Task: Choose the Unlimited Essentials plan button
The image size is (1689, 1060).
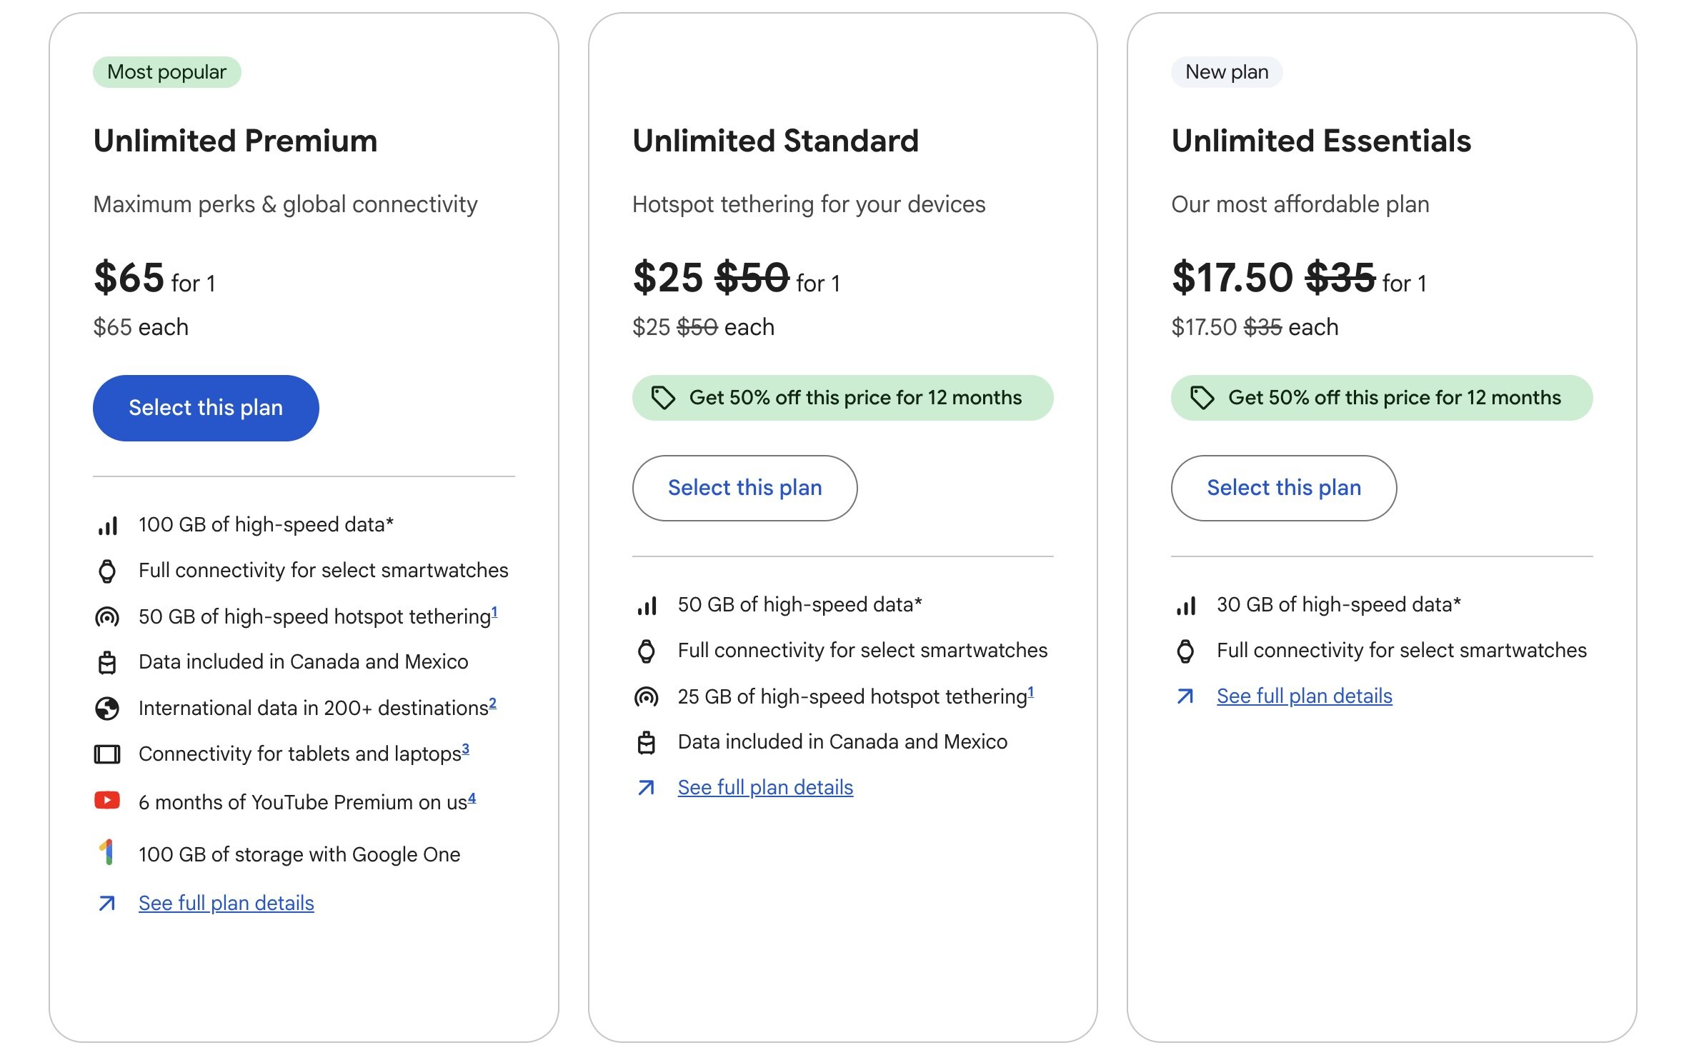Action: tap(1283, 488)
